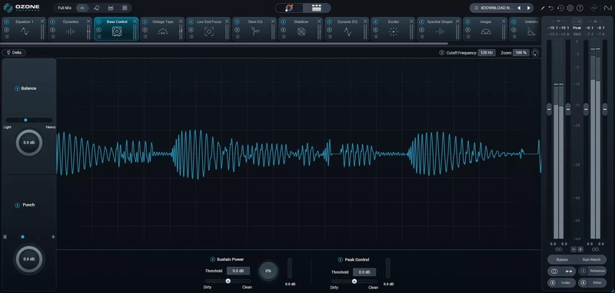Open the Imager module preset list

(x=467, y=36)
